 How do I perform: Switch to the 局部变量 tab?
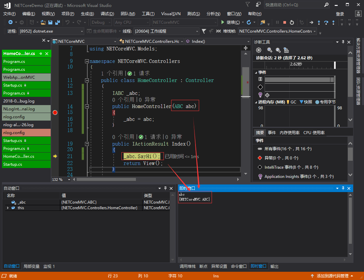(32, 266)
